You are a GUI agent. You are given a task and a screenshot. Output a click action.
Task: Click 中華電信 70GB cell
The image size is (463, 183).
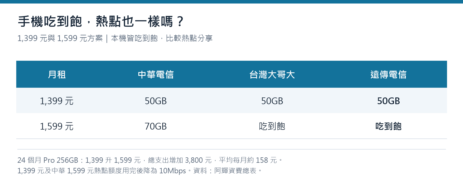(x=156, y=126)
